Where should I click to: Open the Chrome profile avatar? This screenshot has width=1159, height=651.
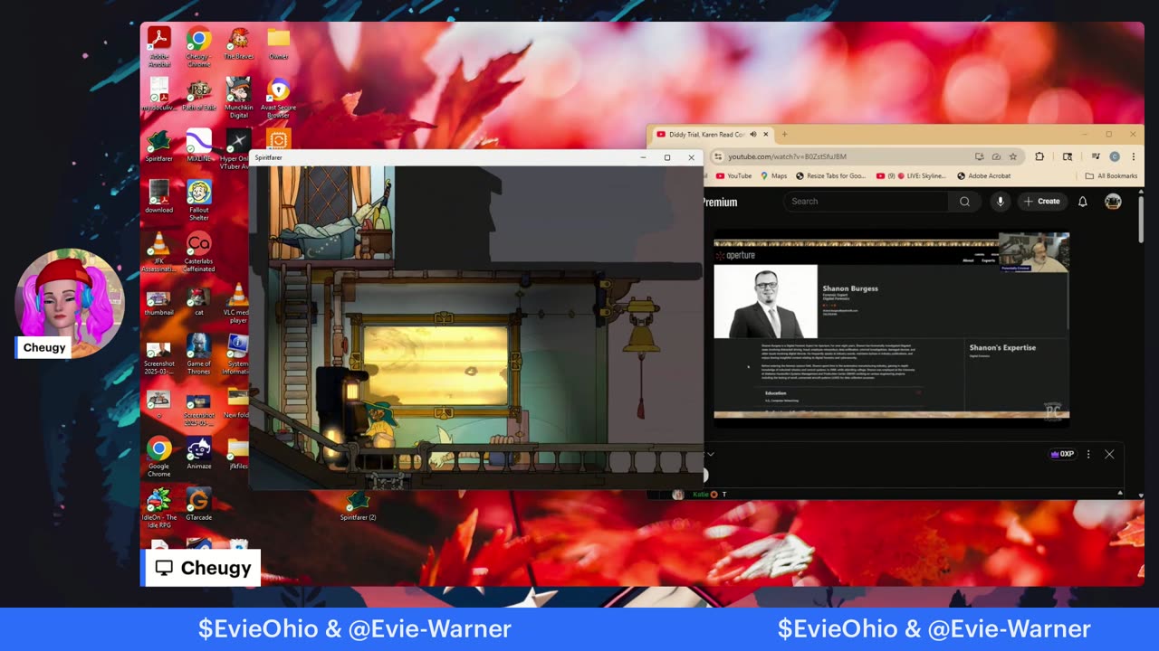click(1115, 156)
